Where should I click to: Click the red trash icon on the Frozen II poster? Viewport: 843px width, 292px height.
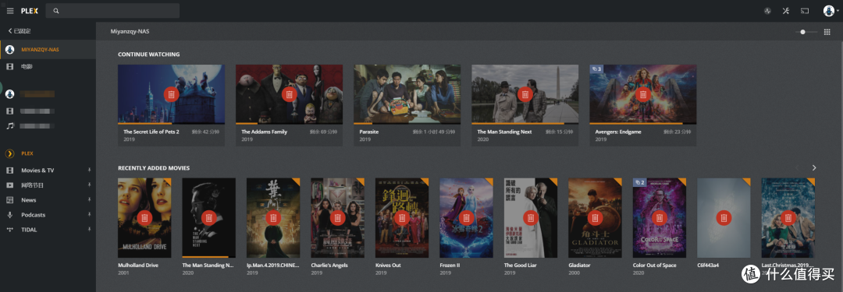coord(466,218)
